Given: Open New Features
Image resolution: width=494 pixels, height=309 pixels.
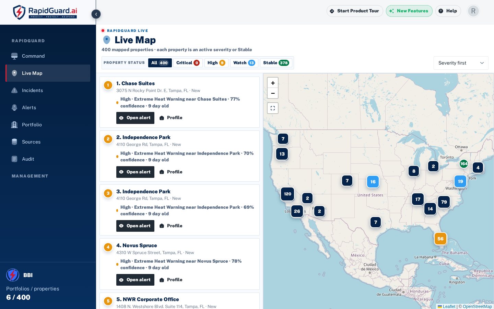Looking at the screenshot, I should [x=409, y=11].
